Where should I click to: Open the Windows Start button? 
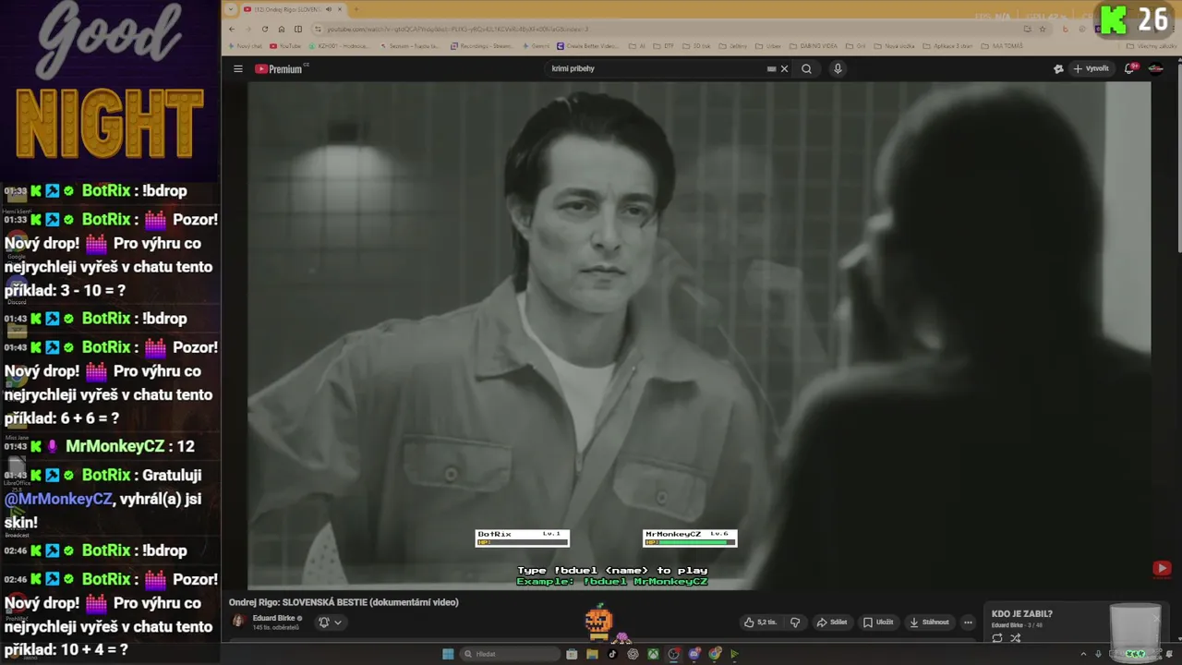(448, 654)
